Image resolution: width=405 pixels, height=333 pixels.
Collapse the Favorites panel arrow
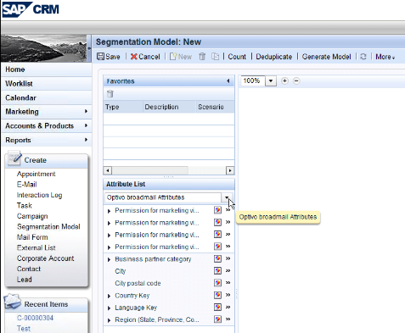click(228, 81)
